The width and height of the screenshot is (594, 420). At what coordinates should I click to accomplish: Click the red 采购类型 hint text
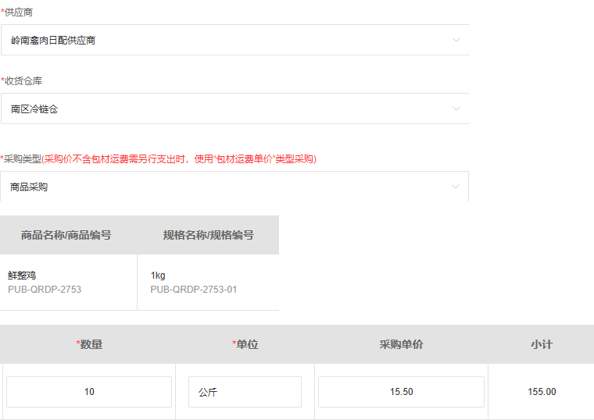[x=178, y=159]
